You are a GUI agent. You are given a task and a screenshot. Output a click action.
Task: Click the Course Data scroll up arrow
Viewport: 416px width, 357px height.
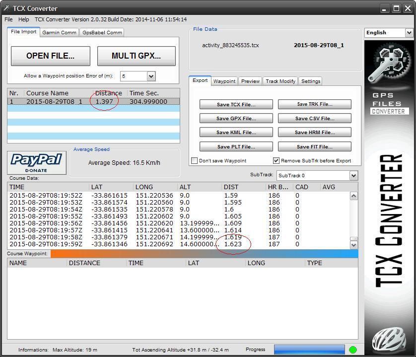coord(353,196)
